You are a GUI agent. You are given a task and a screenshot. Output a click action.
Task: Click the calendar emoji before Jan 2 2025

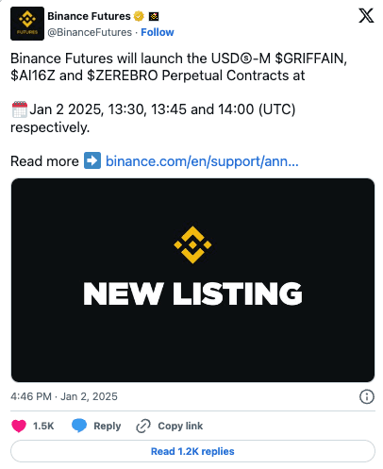coord(20,109)
